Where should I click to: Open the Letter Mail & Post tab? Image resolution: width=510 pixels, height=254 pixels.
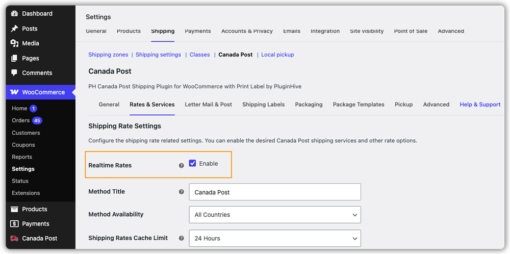coord(209,105)
